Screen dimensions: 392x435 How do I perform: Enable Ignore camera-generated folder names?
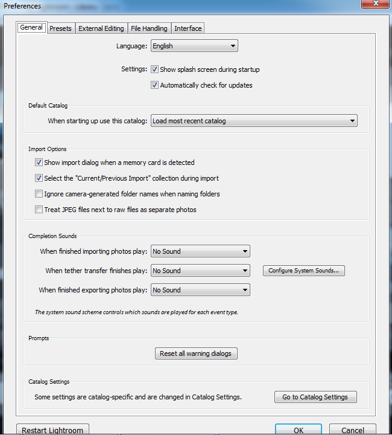[39, 194]
